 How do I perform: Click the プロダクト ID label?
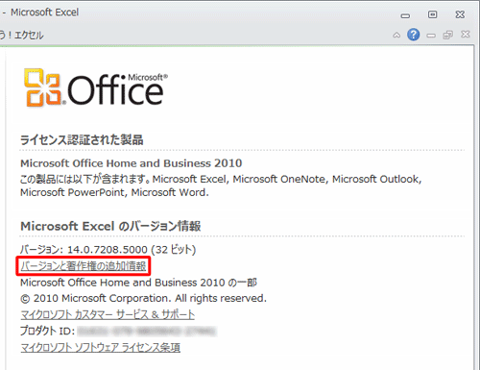(x=48, y=331)
